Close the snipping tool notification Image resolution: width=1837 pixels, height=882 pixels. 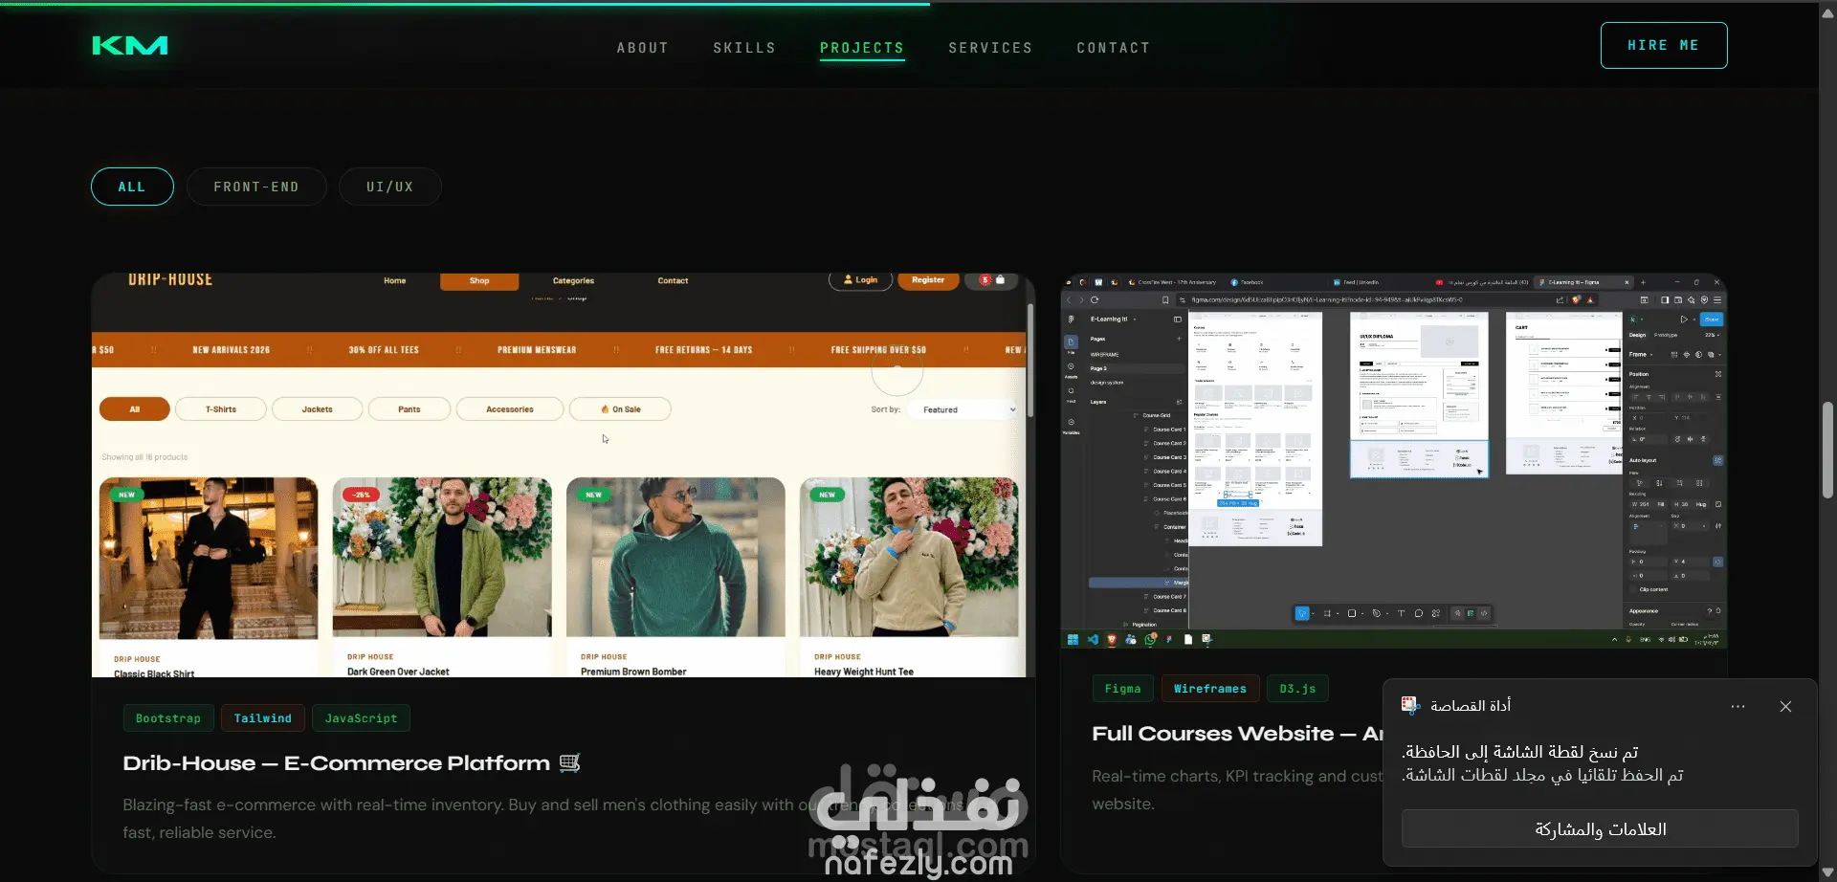point(1785,707)
